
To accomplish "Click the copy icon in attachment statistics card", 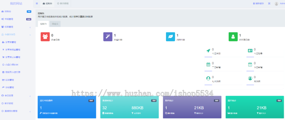I will 166,113.
